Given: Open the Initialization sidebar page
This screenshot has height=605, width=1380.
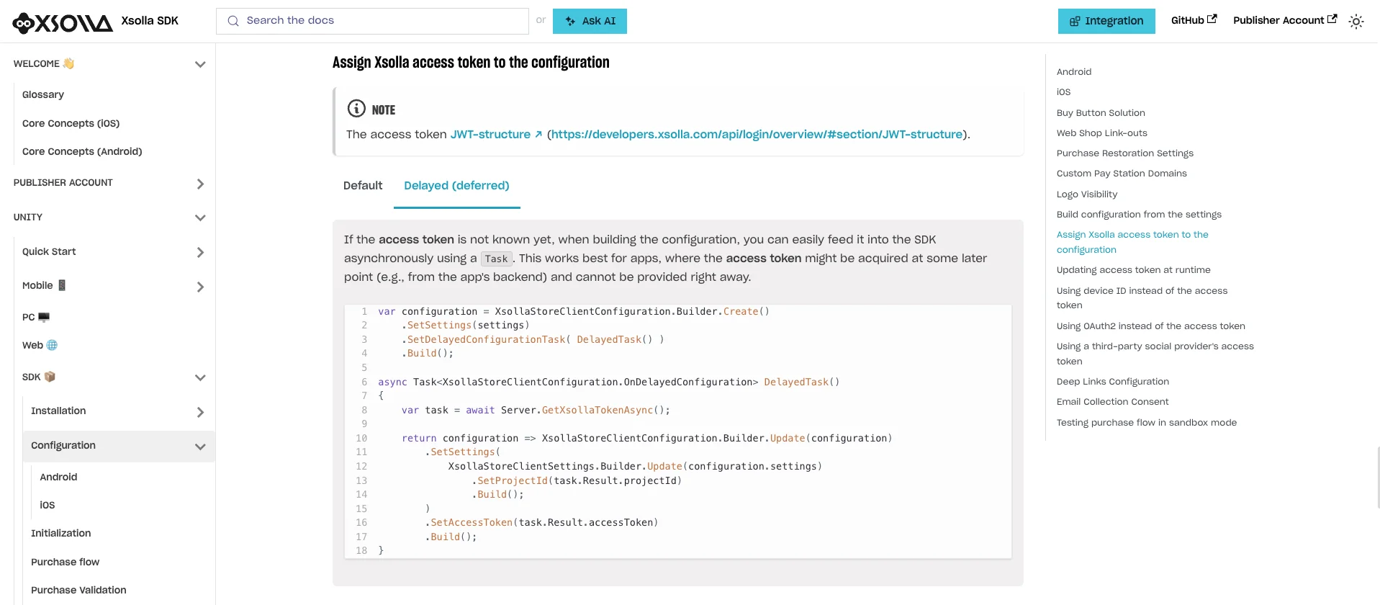Looking at the screenshot, I should click(61, 533).
